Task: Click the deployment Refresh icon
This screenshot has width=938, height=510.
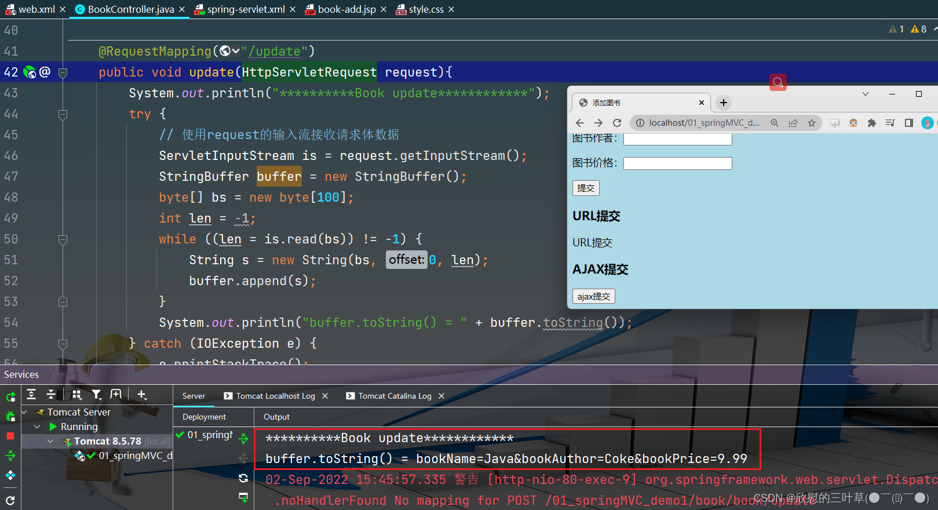Action: [x=243, y=478]
